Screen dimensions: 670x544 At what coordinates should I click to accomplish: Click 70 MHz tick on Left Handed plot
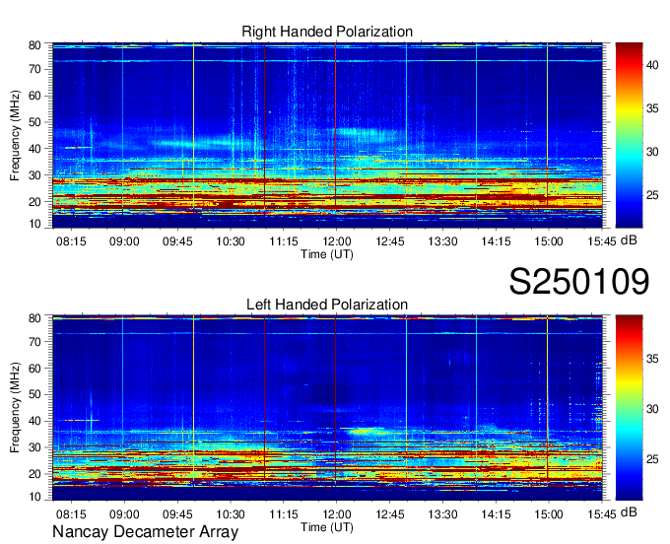click(x=35, y=342)
